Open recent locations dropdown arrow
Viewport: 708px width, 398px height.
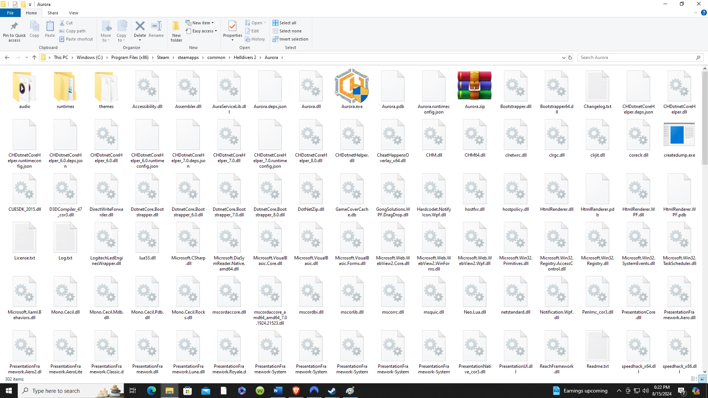click(27, 57)
